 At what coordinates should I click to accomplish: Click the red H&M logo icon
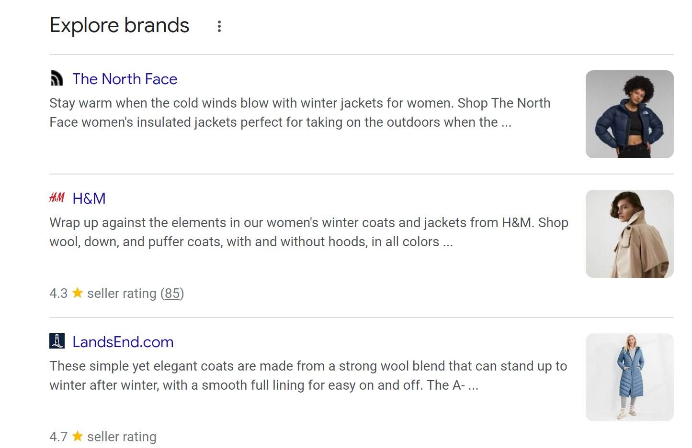pos(57,198)
